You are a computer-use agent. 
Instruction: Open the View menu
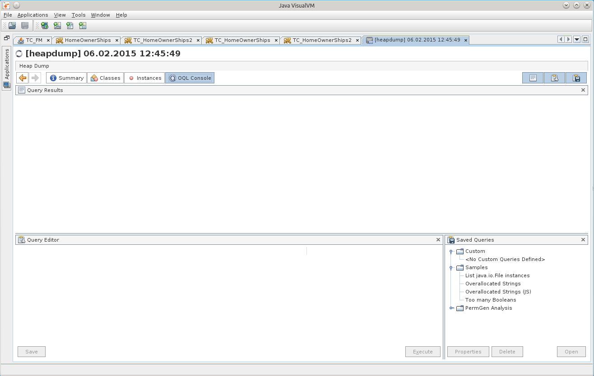pos(60,15)
